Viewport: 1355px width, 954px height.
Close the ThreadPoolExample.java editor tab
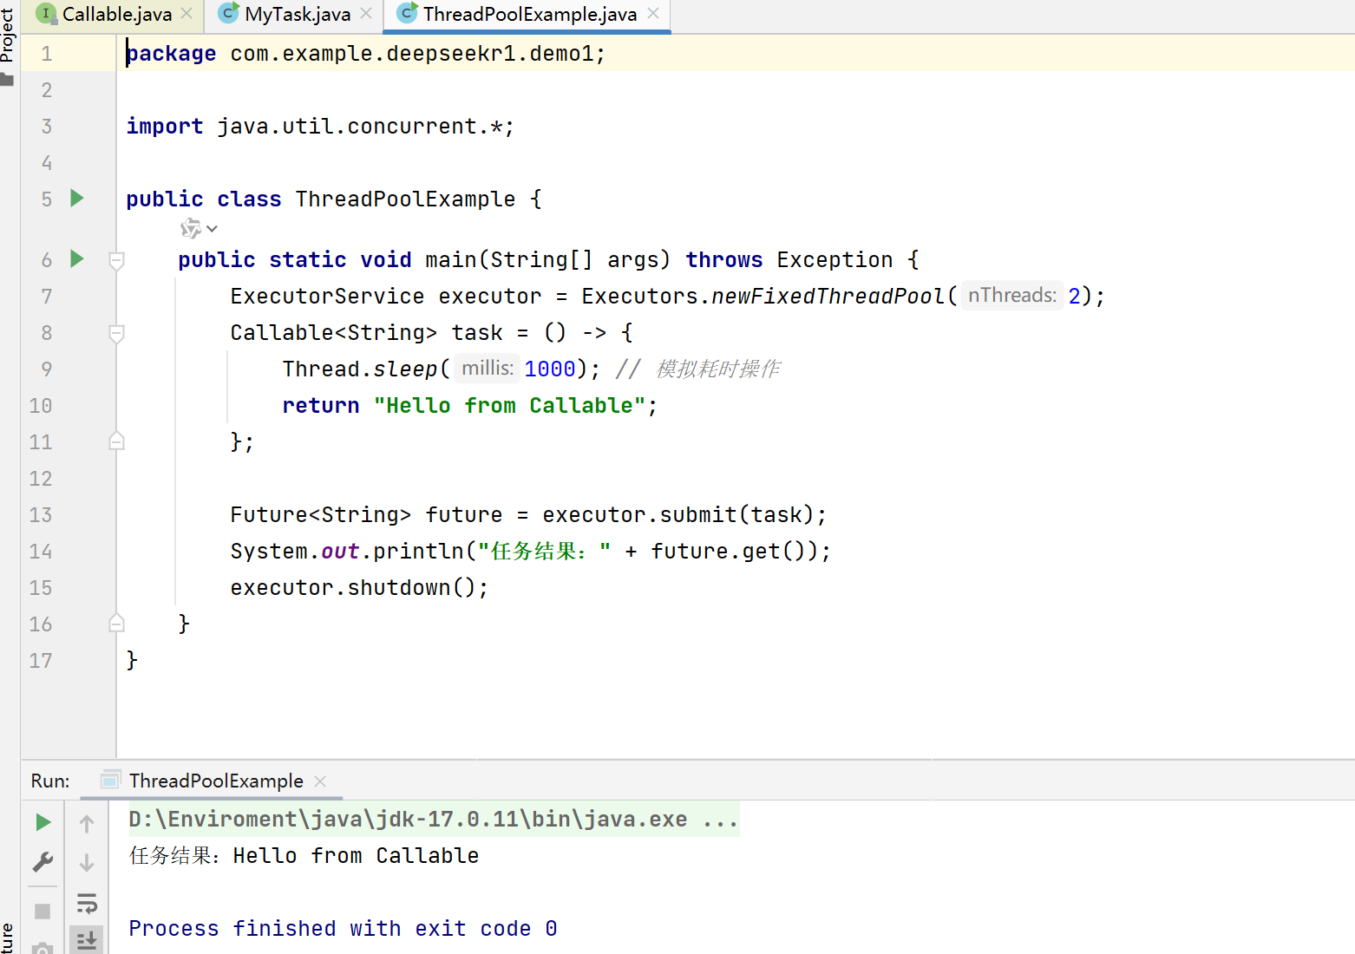tap(653, 14)
